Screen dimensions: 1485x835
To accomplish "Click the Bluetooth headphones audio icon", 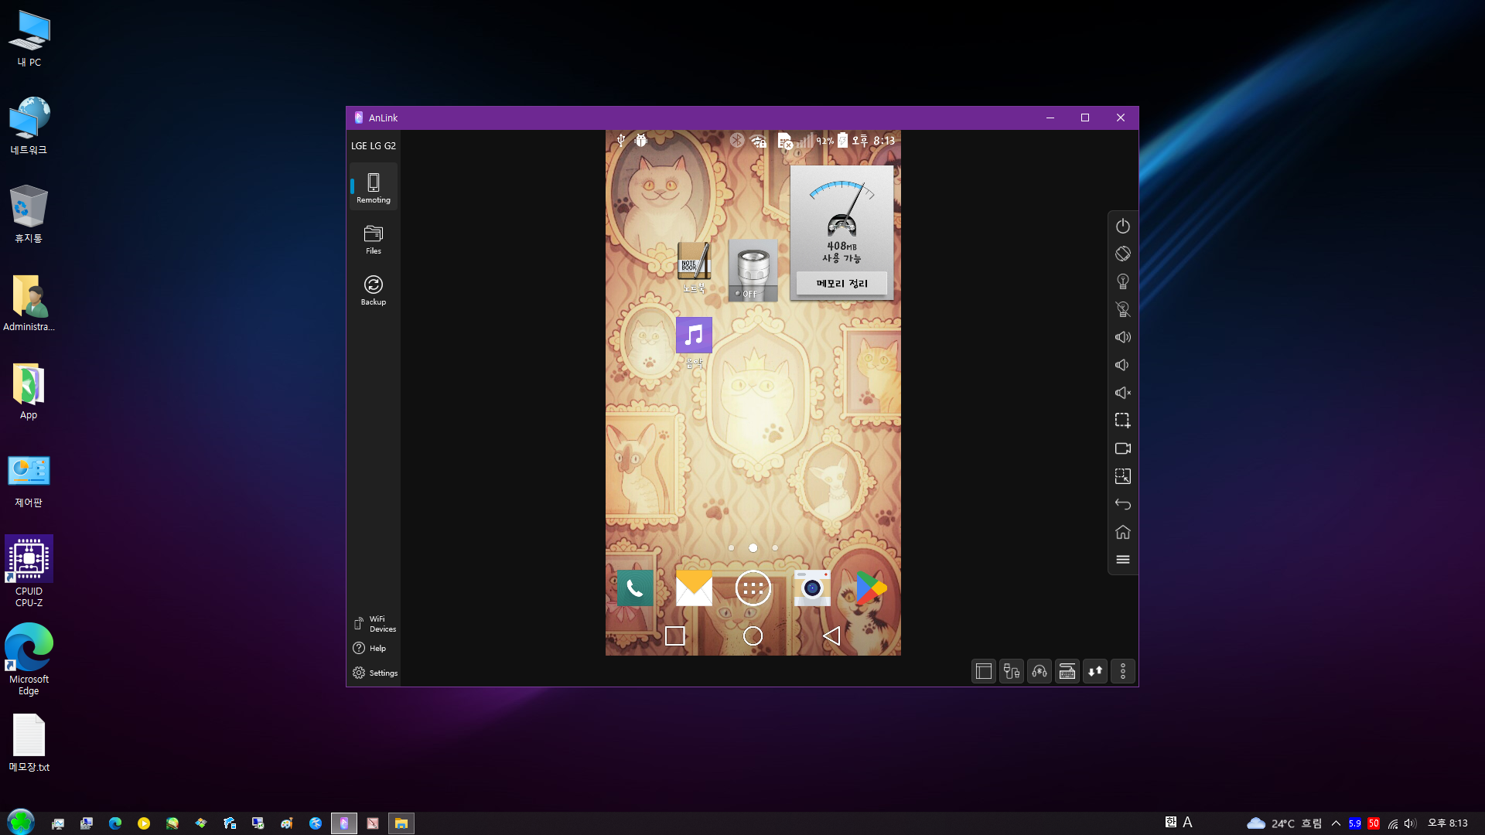I will point(1039,671).
